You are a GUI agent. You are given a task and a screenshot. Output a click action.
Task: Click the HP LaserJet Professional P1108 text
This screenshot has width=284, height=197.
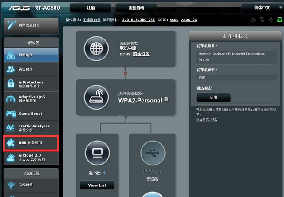tap(232, 56)
